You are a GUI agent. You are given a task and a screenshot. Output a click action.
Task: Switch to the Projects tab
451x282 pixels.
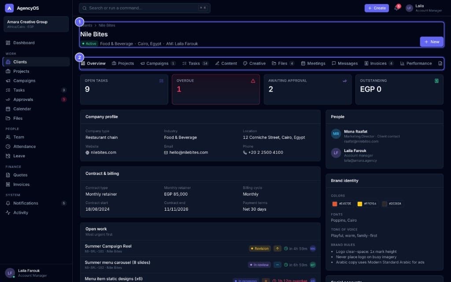coord(123,63)
